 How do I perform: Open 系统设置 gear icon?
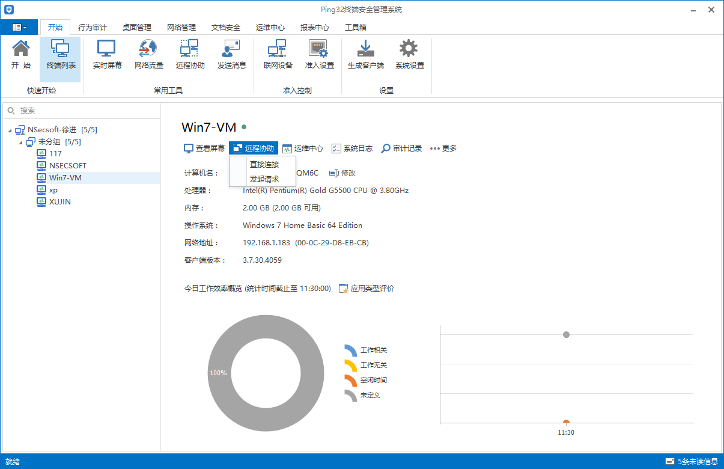pos(409,55)
